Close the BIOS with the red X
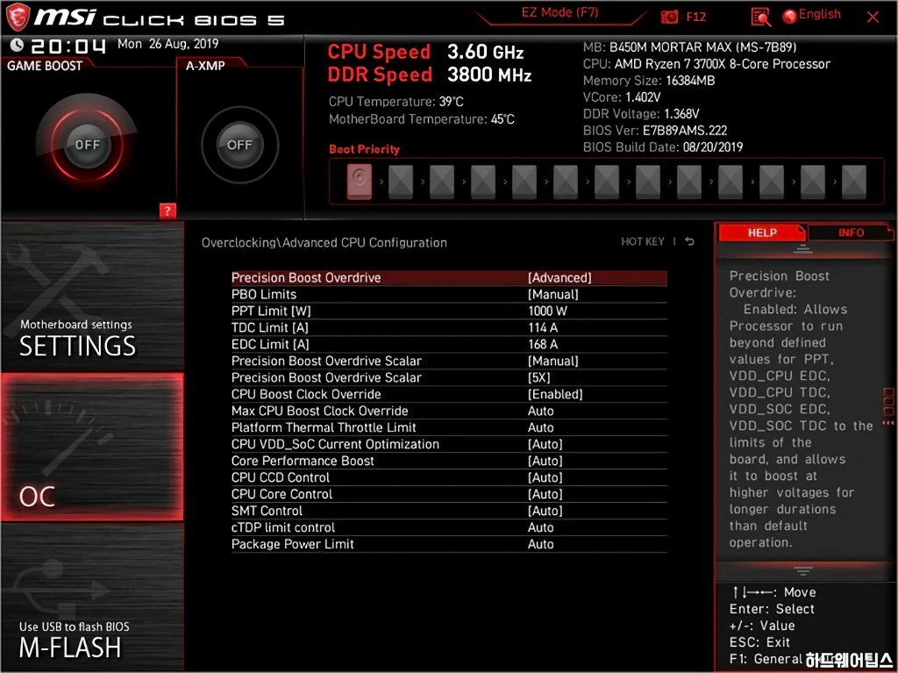This screenshot has height=673, width=898. point(873,17)
